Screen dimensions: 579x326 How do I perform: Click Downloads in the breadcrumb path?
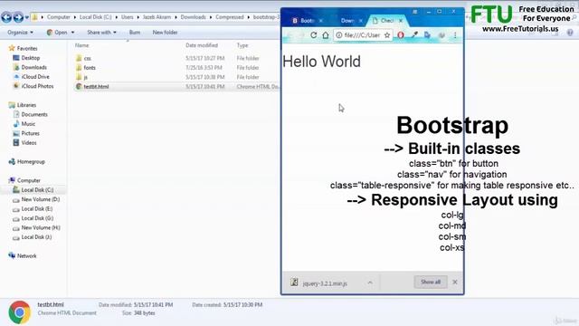click(193, 17)
